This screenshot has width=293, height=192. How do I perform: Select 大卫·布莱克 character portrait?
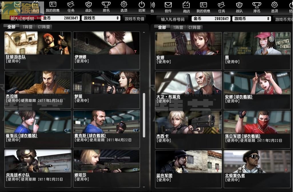coord(189,83)
